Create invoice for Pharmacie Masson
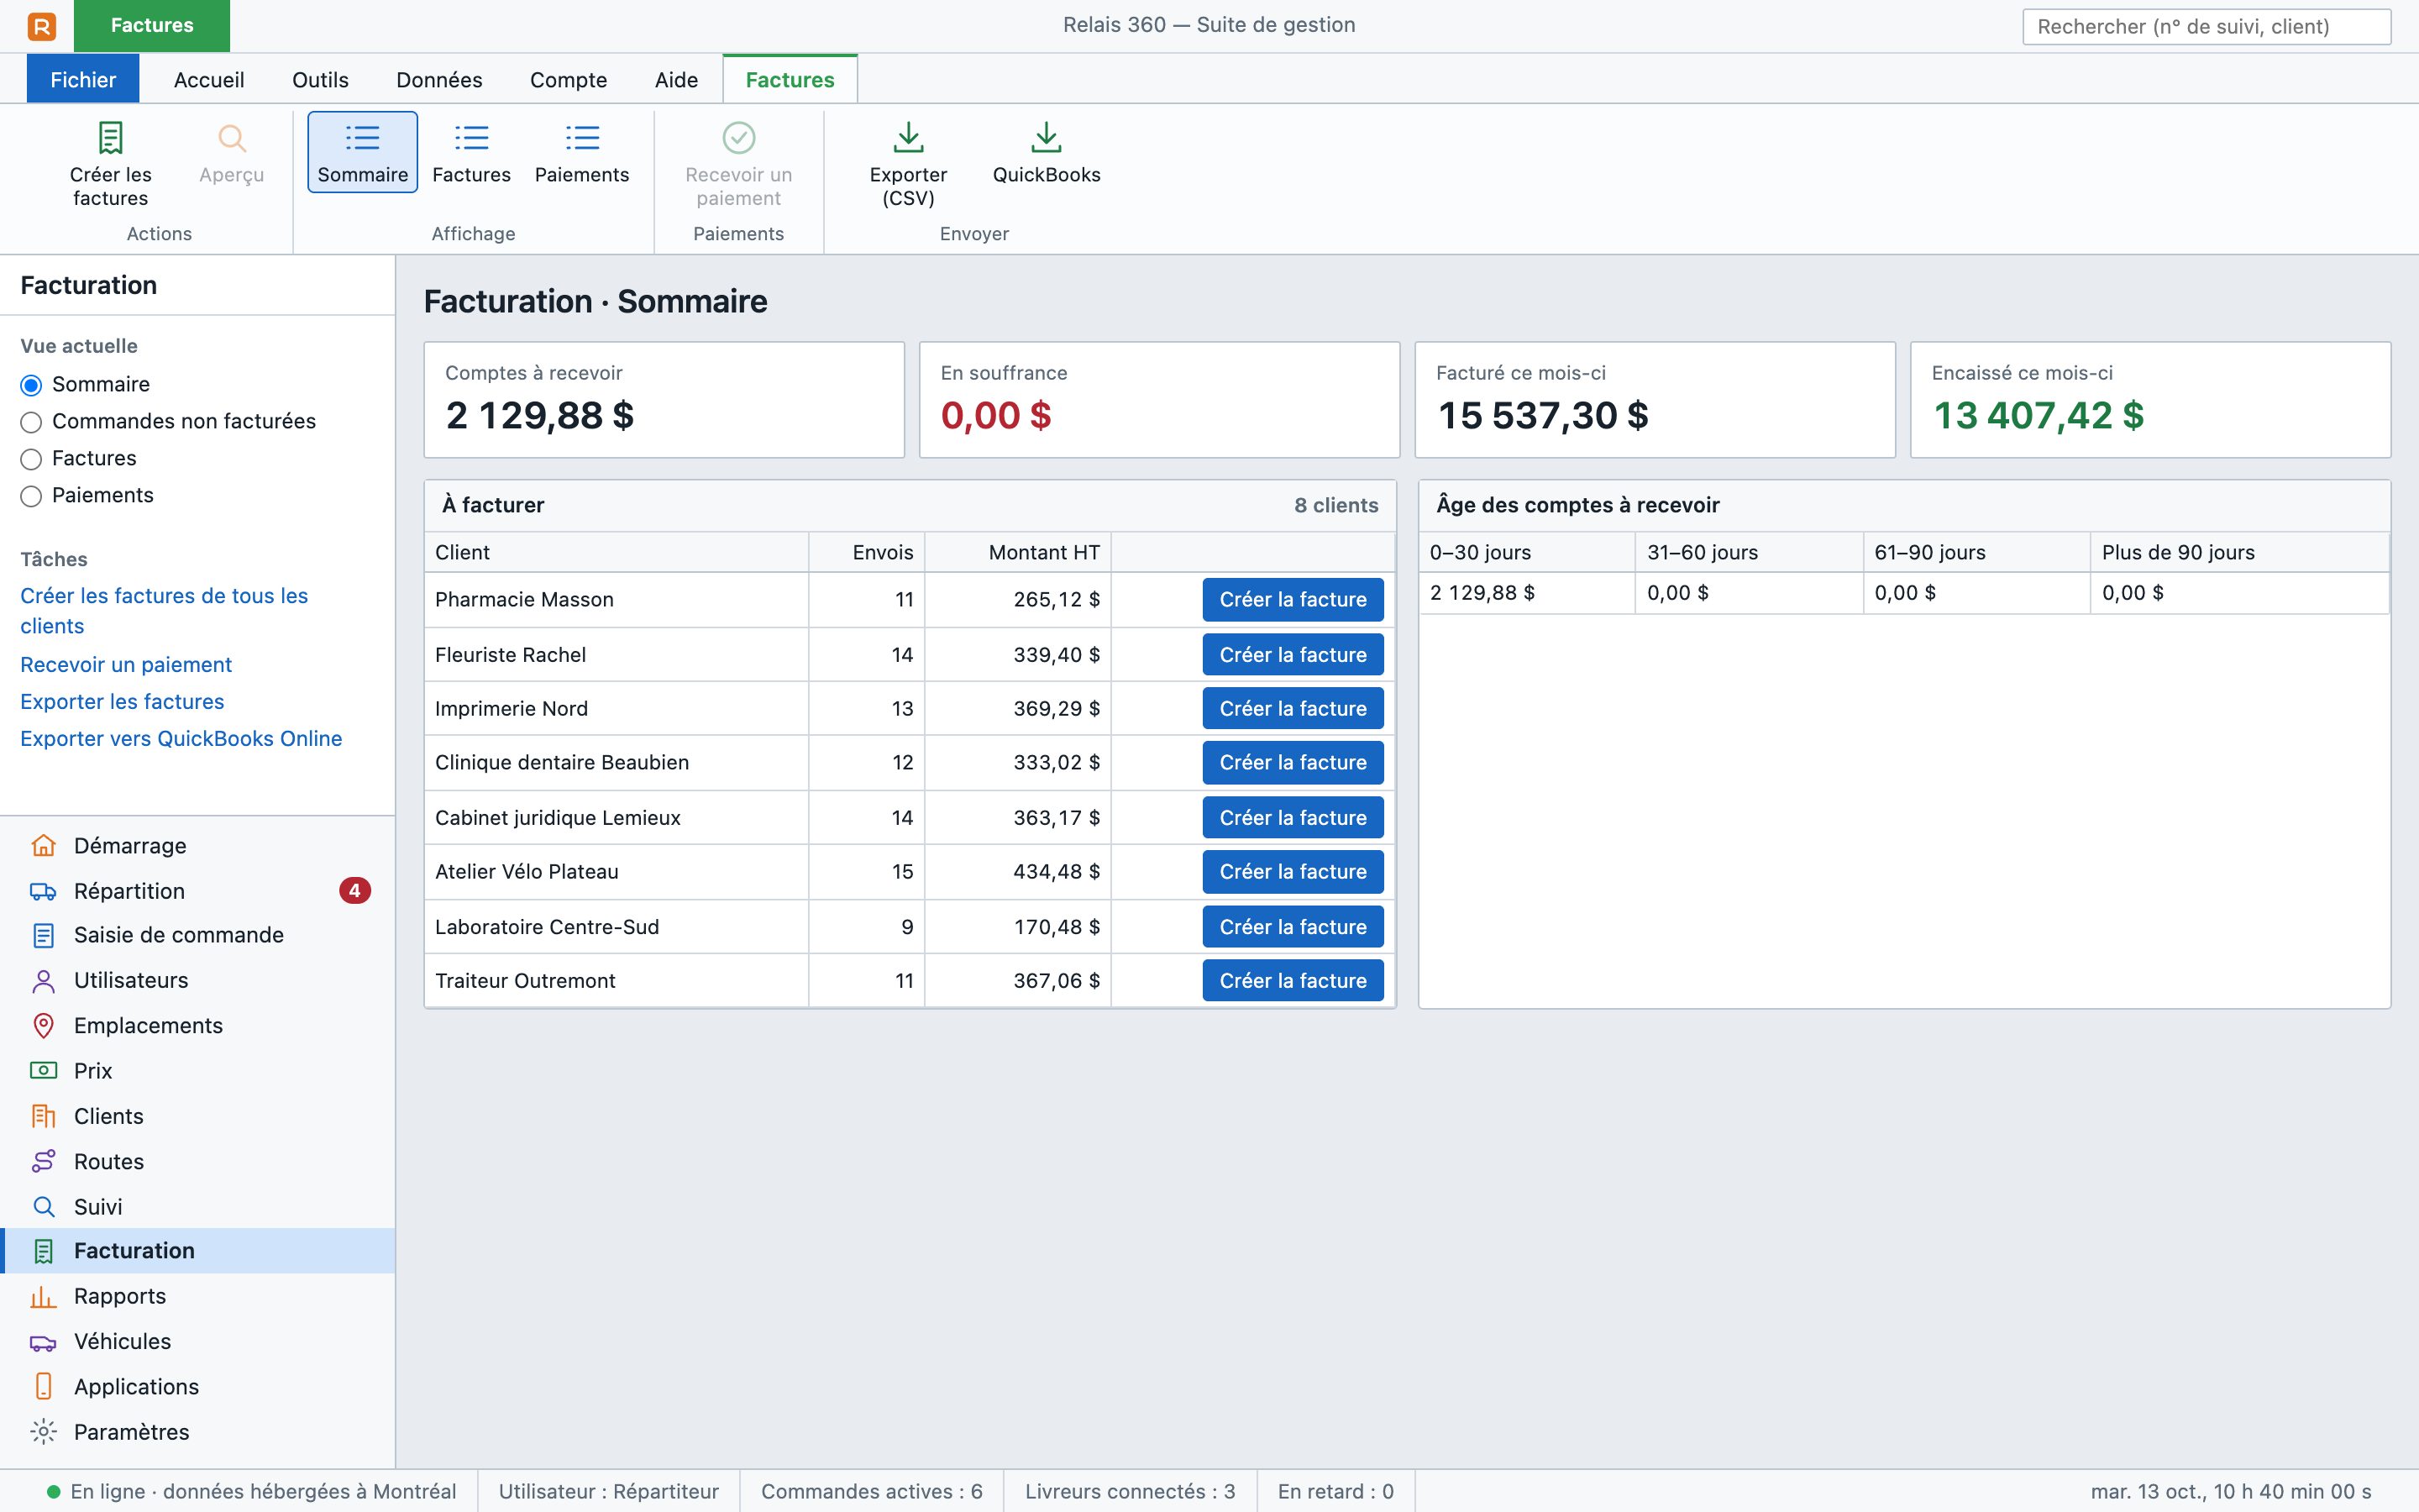Viewport: 2419px width, 1512px height. tap(1293, 600)
